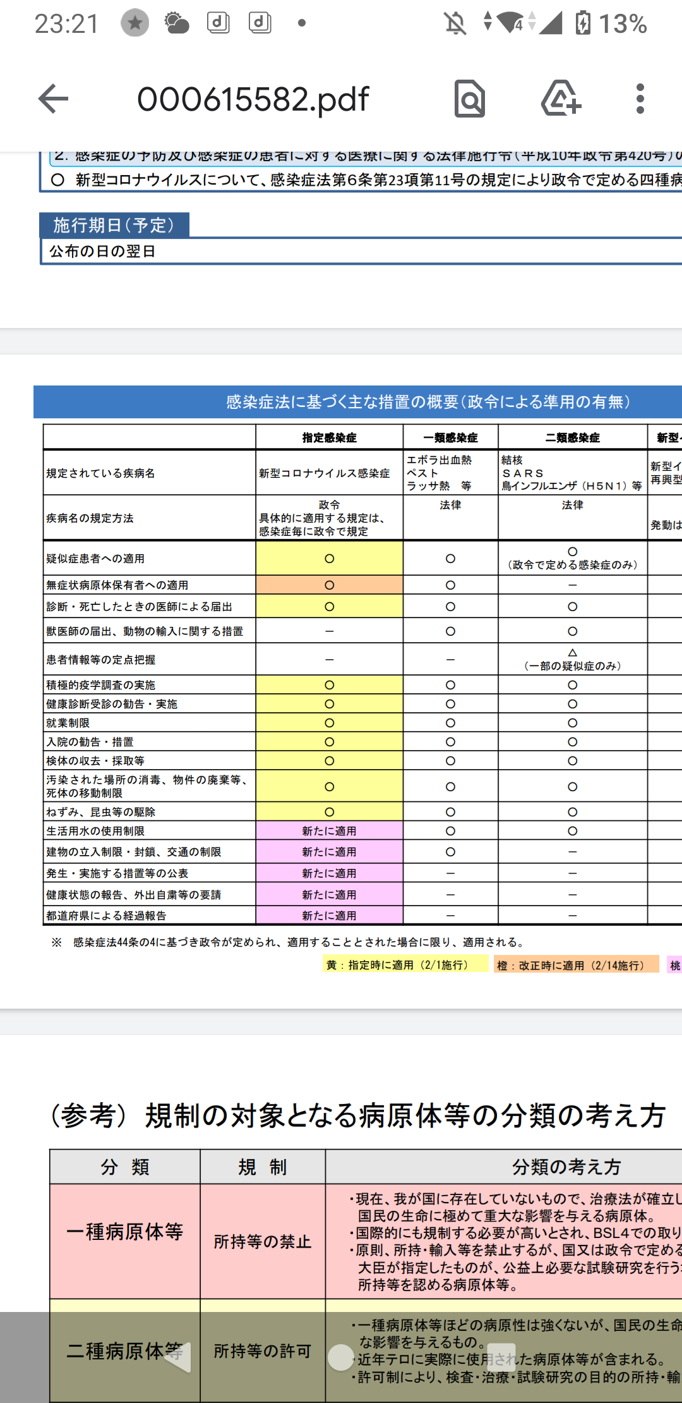The height and width of the screenshot is (1403, 682).
Task: Tap 新たに適用 in the 生活用水の使用制限 row
Action: (329, 831)
